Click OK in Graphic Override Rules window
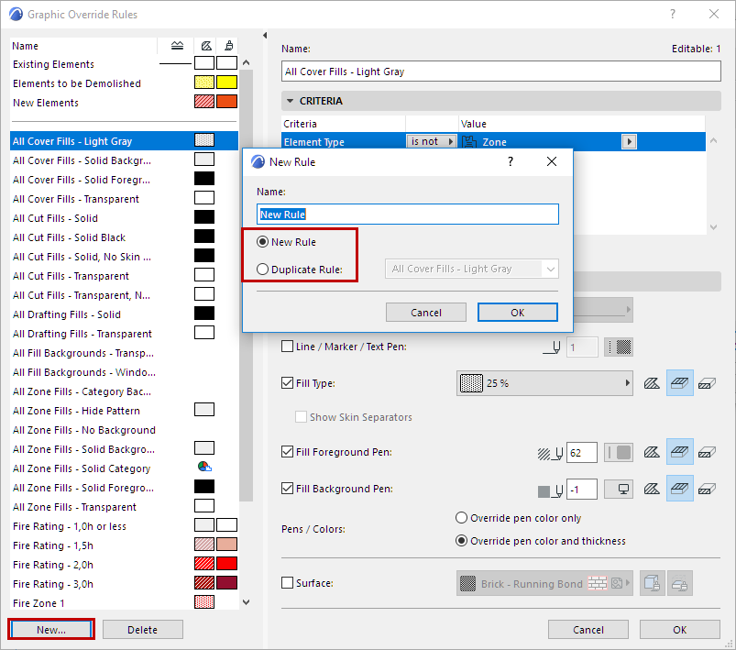 click(680, 629)
